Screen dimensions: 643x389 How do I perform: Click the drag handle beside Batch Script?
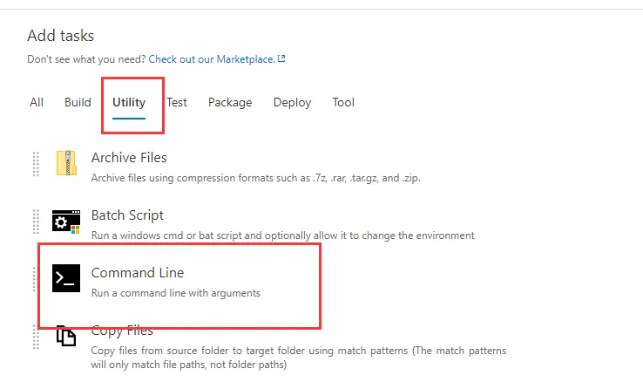point(37,222)
